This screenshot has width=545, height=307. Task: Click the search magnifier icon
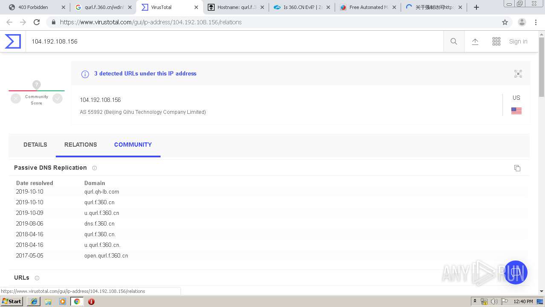click(x=454, y=41)
